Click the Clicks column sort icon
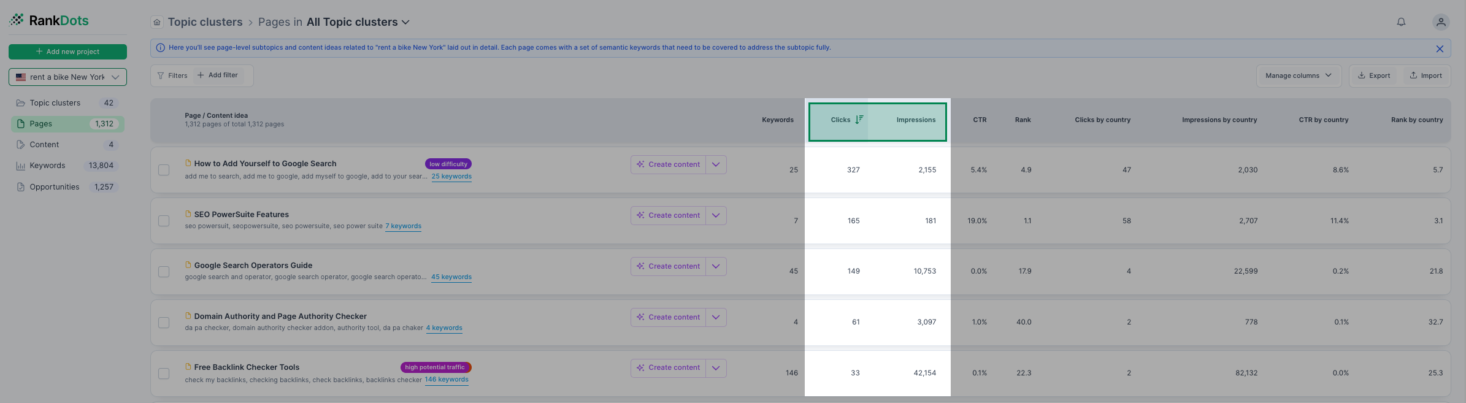Image resolution: width=1466 pixels, height=403 pixels. tap(859, 120)
